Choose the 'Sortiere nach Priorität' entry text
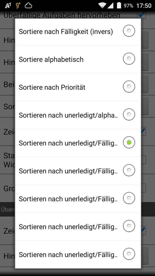This screenshot has width=155, height=276. click(52, 87)
